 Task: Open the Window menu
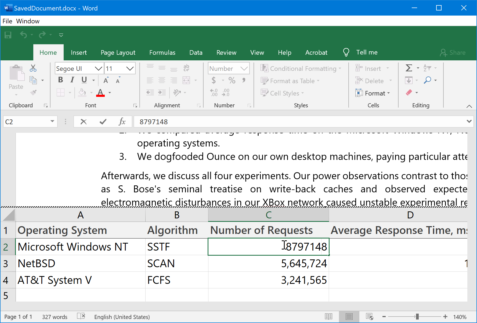[x=28, y=21]
